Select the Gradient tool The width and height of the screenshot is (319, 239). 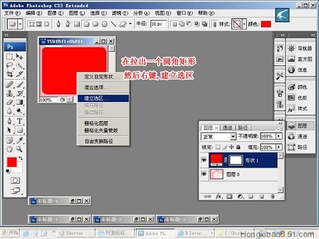click(20, 102)
